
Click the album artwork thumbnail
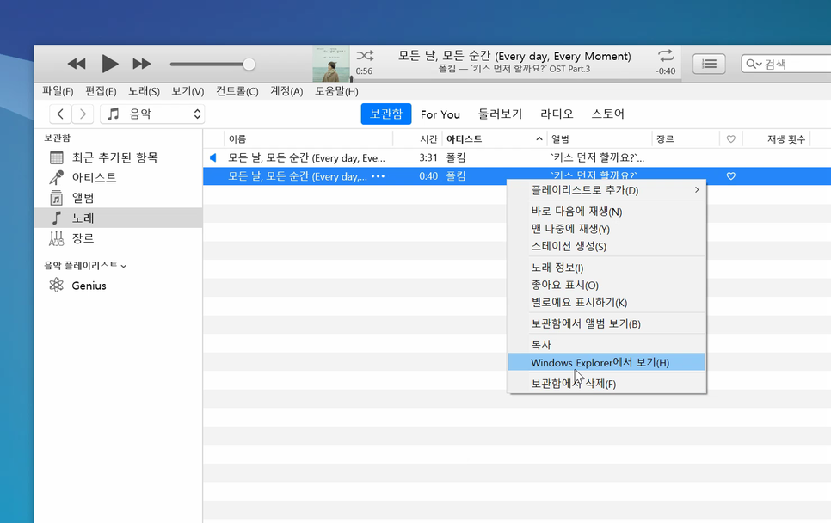[x=330, y=64]
